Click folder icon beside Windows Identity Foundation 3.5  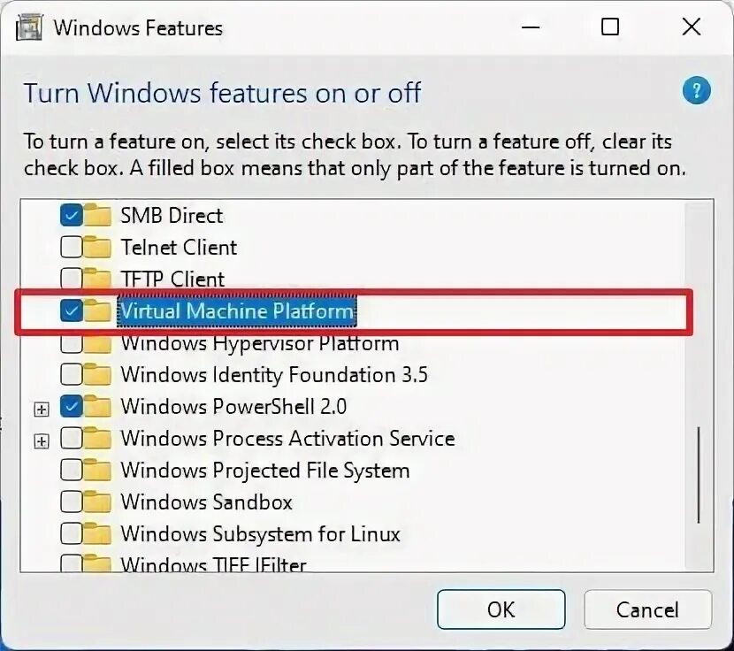[98, 374]
